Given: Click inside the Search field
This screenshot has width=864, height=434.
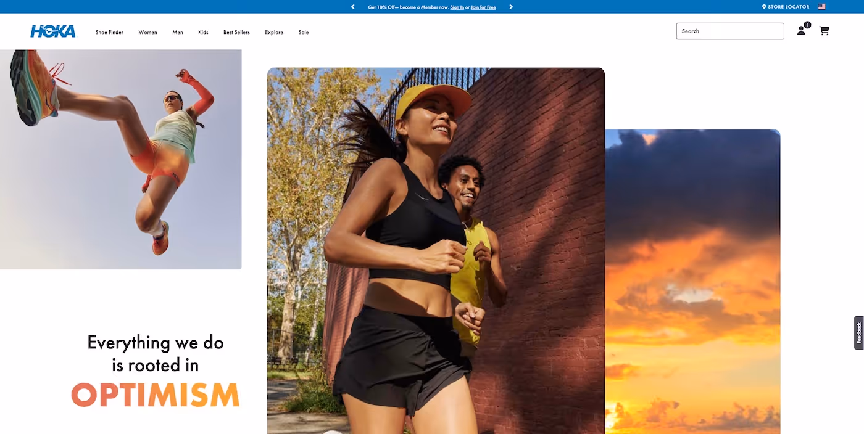Looking at the screenshot, I should click(730, 31).
